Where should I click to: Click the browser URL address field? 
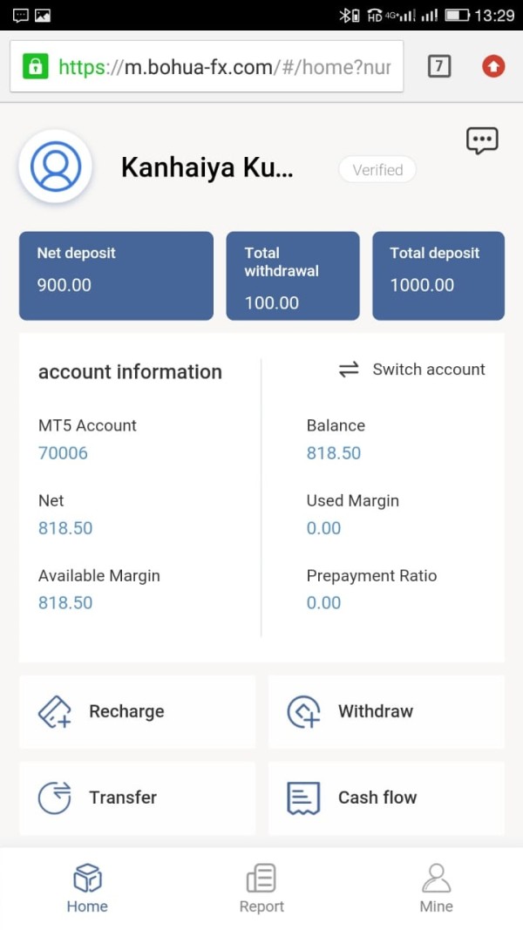224,66
